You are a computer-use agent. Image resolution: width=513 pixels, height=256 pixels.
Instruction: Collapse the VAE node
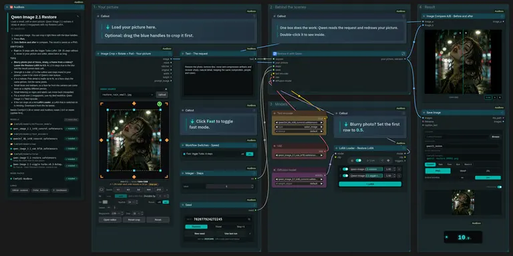pyautogui.click(x=275, y=146)
